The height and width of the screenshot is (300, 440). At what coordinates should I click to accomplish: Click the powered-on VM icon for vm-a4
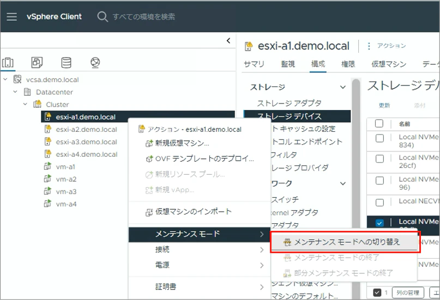tap(47, 204)
